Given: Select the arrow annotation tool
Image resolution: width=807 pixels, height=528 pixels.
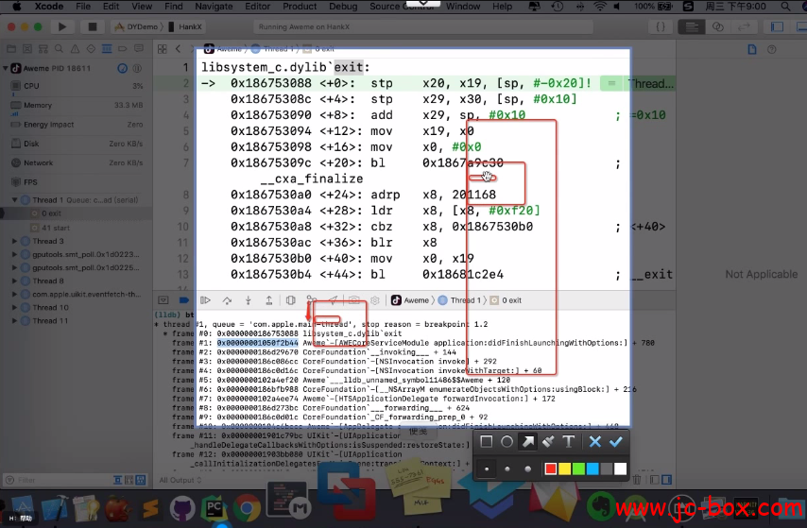Looking at the screenshot, I should (x=528, y=441).
